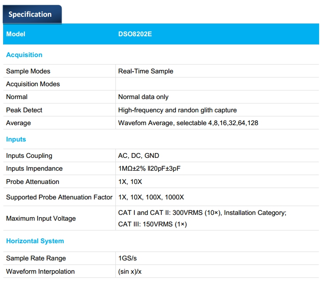Screen dimensions: 320x283
Task: Select the Normal data only value
Action: tap(143, 97)
